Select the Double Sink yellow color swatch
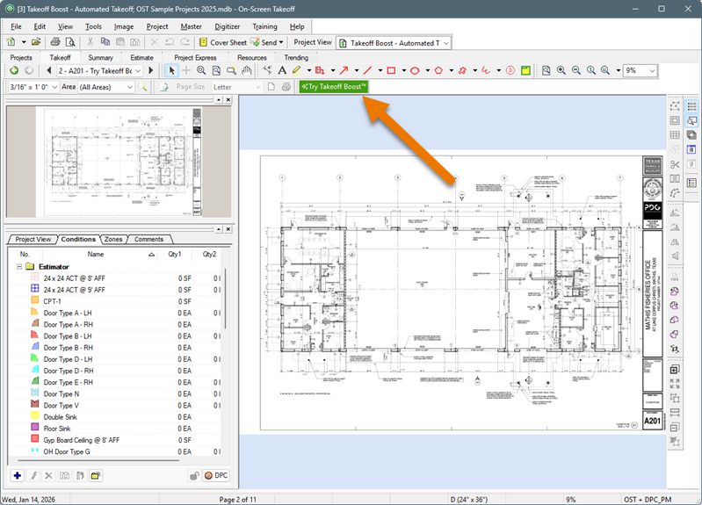Image resolution: width=702 pixels, height=505 pixels. pos(33,417)
